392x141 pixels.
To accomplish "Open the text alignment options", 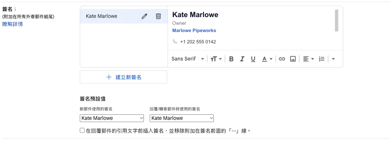I will point(308,59).
